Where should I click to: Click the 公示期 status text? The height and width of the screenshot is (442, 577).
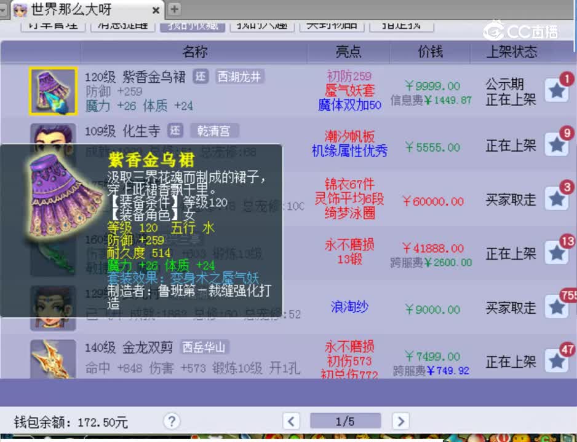504,85
